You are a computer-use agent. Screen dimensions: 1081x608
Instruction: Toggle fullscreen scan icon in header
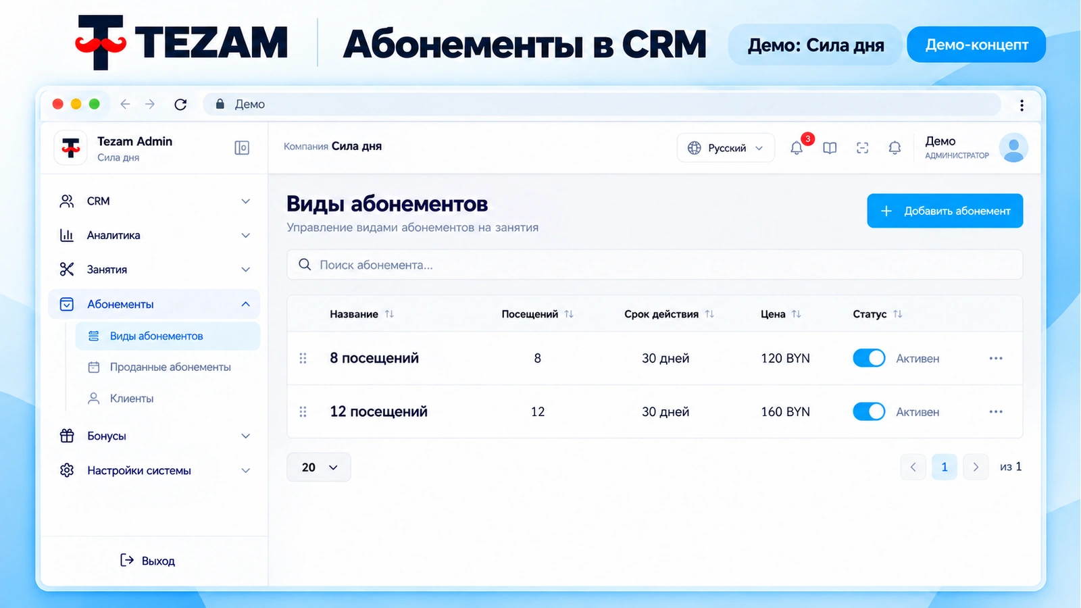point(862,148)
